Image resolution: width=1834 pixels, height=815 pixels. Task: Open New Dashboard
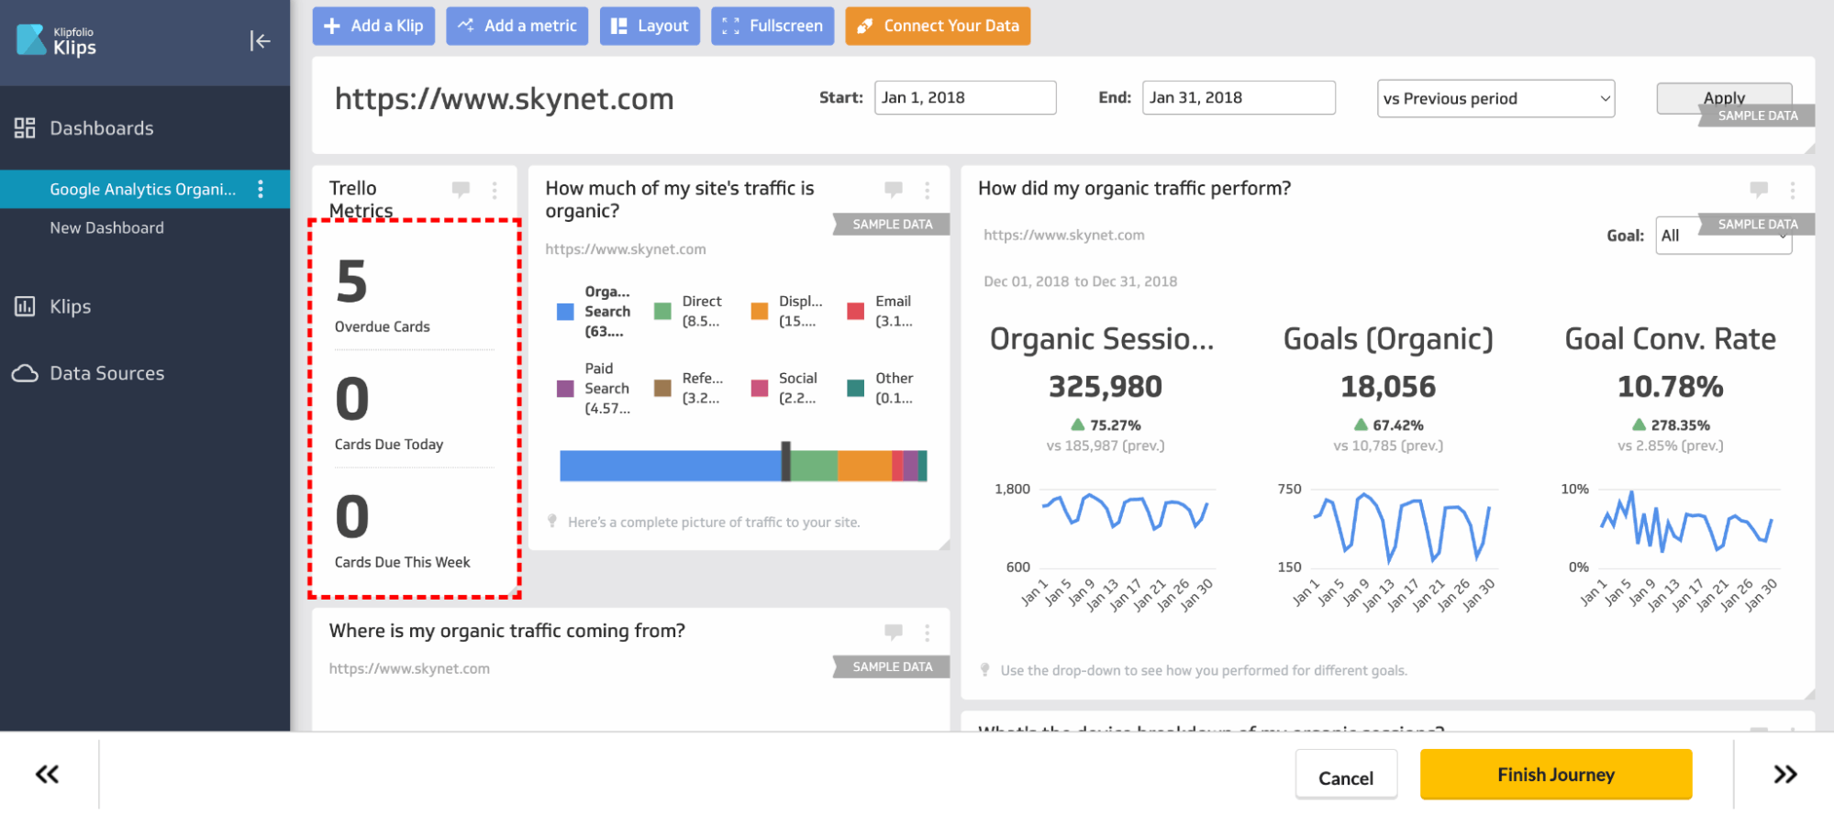pos(106,227)
